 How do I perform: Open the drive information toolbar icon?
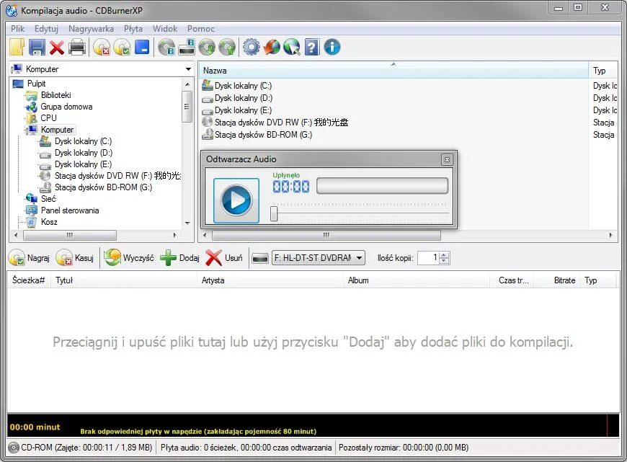[187, 47]
